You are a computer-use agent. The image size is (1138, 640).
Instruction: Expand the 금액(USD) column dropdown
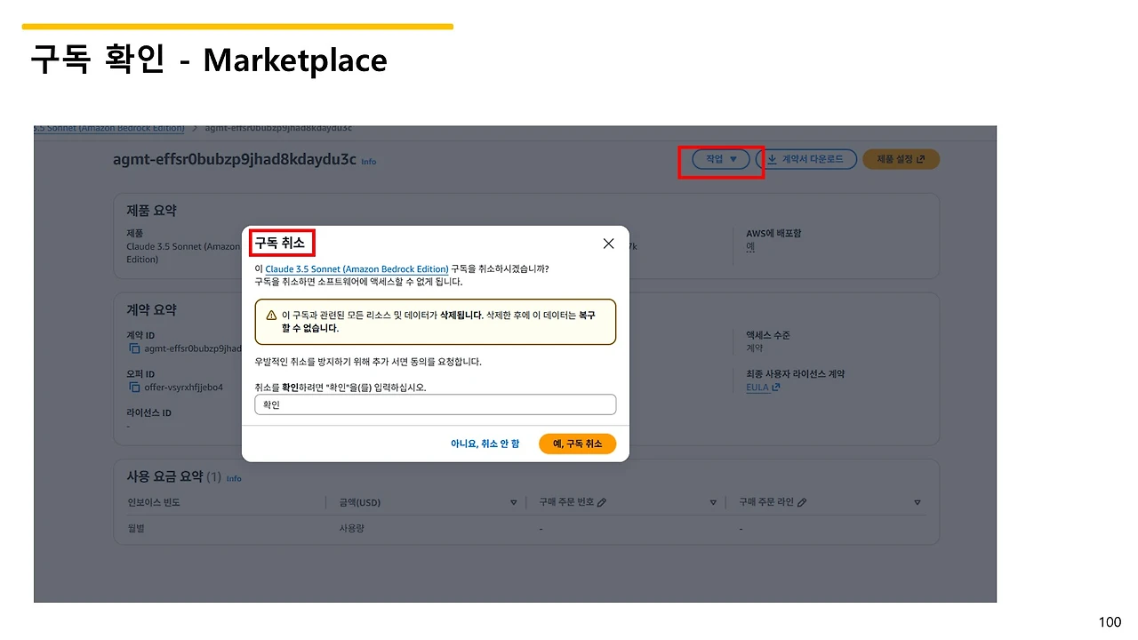click(514, 501)
